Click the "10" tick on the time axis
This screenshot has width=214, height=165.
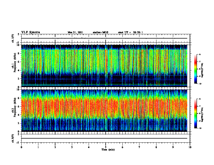[190, 147]
